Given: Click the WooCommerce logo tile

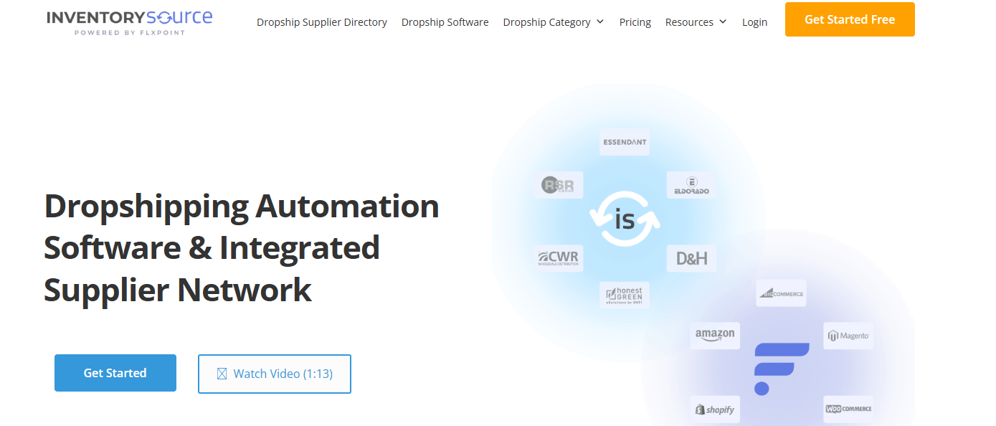Looking at the screenshot, I should click(x=848, y=409).
